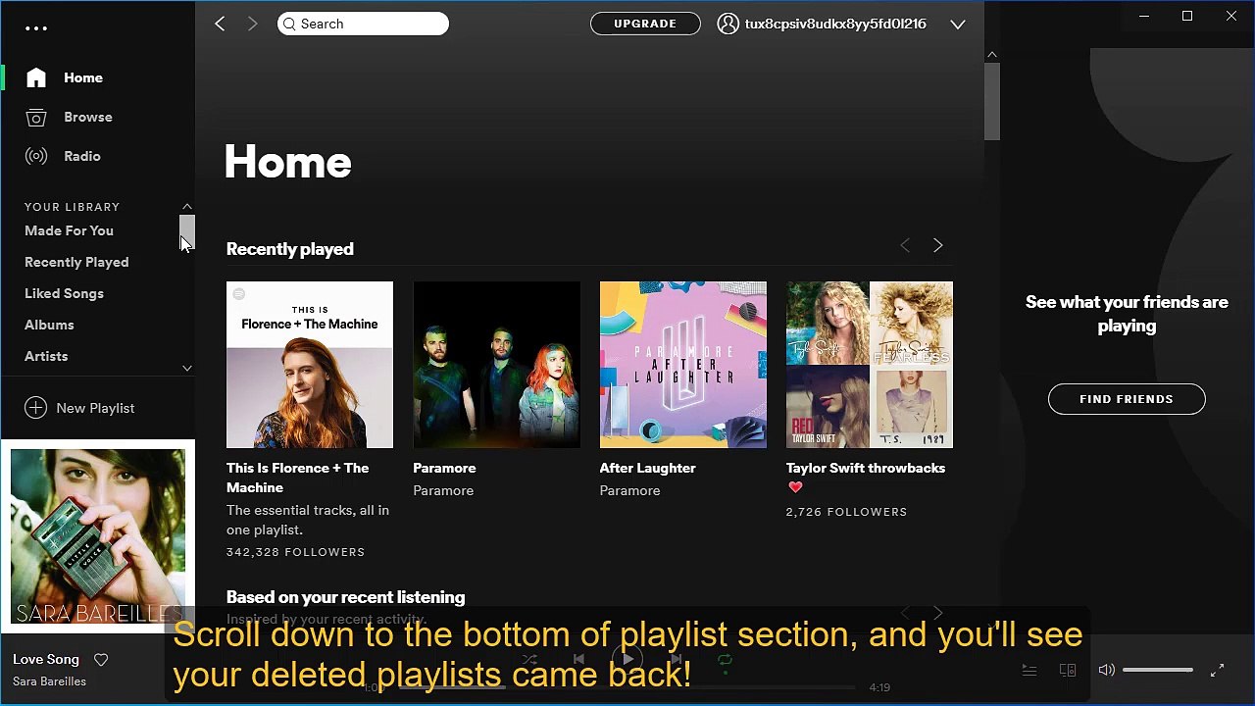The image size is (1255, 706).
Task: Mute audio with the volume icon
Action: click(x=1106, y=670)
